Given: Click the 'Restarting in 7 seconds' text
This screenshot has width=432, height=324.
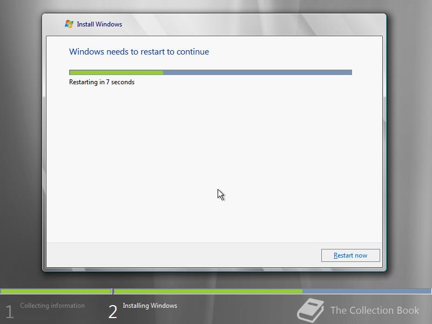Looking at the screenshot, I should point(102,82).
